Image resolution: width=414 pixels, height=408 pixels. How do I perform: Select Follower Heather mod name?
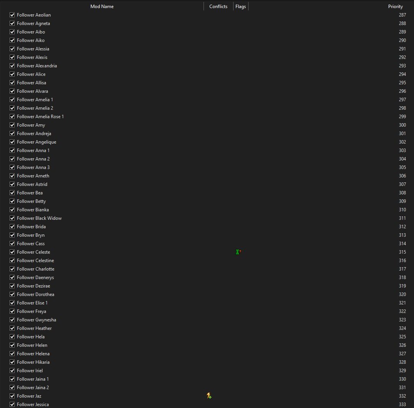tap(34, 328)
